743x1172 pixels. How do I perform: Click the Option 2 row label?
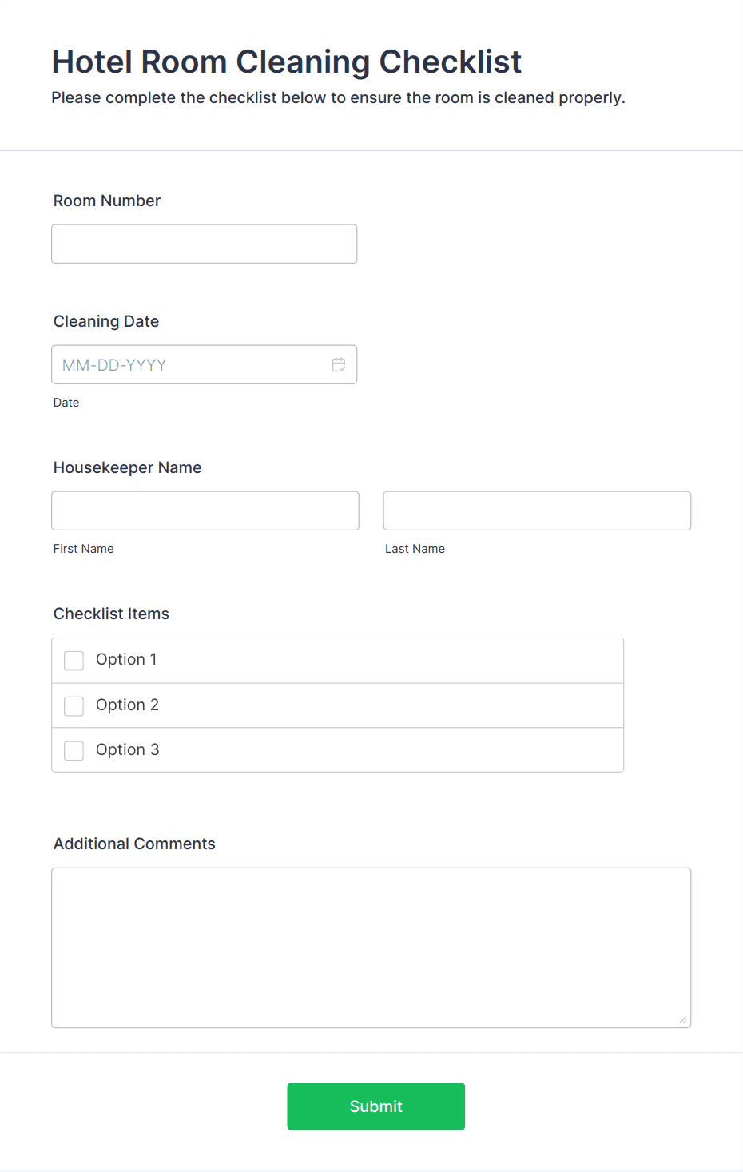pyautogui.click(x=127, y=705)
